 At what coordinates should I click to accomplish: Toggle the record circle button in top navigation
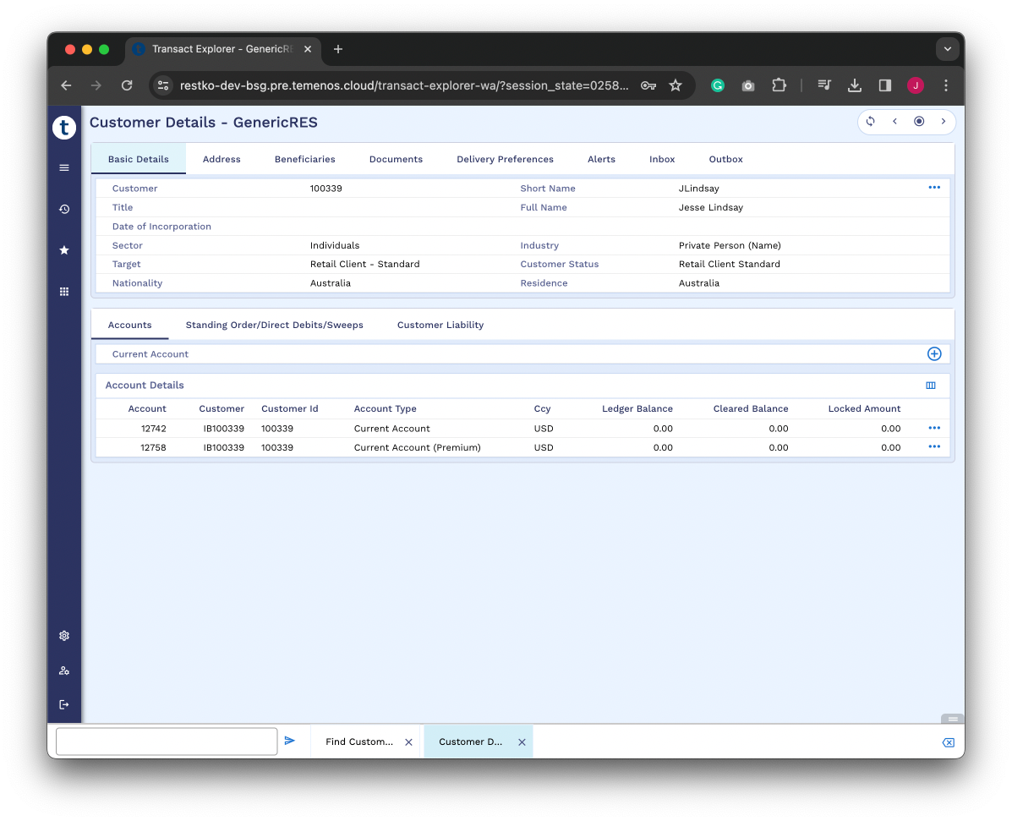(919, 122)
